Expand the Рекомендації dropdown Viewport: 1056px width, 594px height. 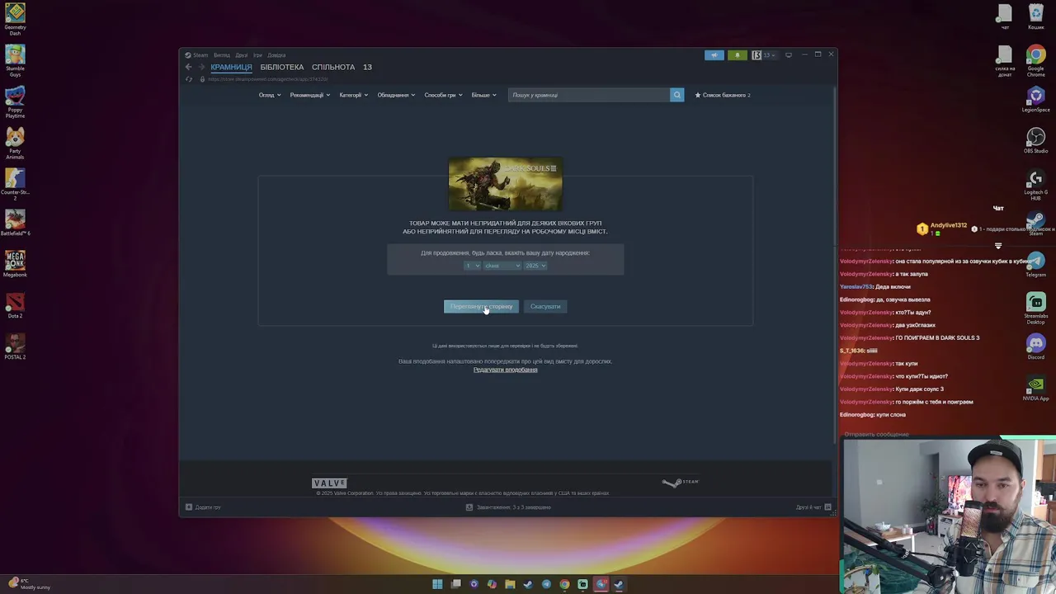pyautogui.click(x=310, y=95)
